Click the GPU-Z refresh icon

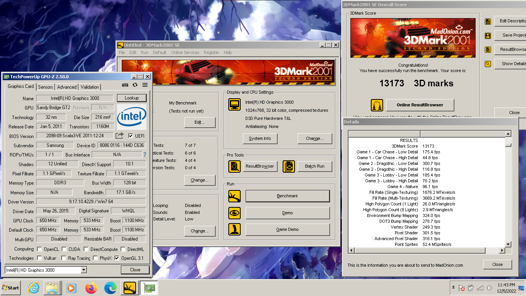click(x=135, y=85)
